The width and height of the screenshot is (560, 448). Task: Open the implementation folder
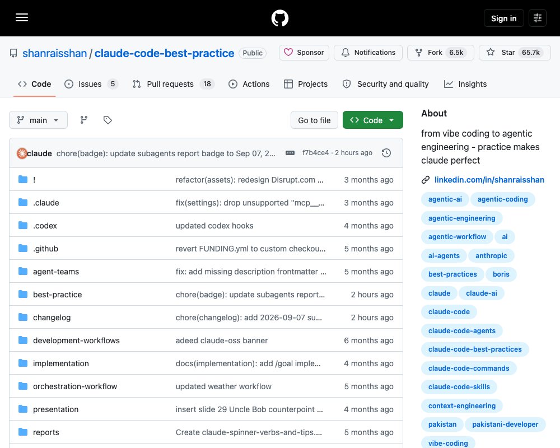coord(61,363)
